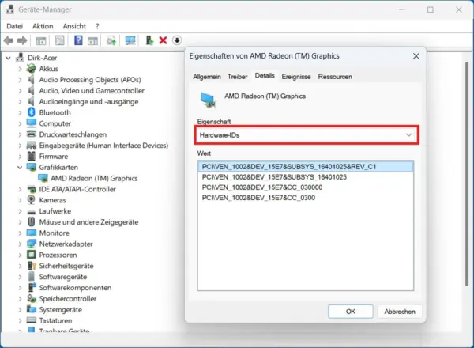Click the Geräte-Manager vertical scrollbar
The width and height of the screenshot is (474, 348).
point(467,173)
